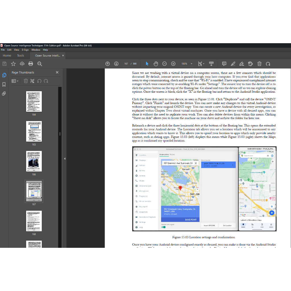Screen dimensions: 291x291
Task: Open the Attachments paperclip panel
Action: [4, 93]
